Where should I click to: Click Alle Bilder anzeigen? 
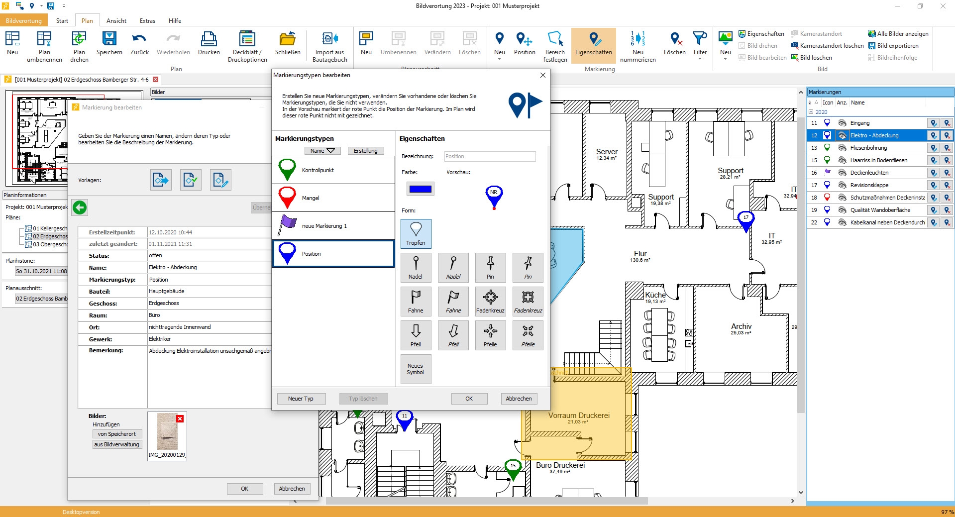pyautogui.click(x=898, y=34)
